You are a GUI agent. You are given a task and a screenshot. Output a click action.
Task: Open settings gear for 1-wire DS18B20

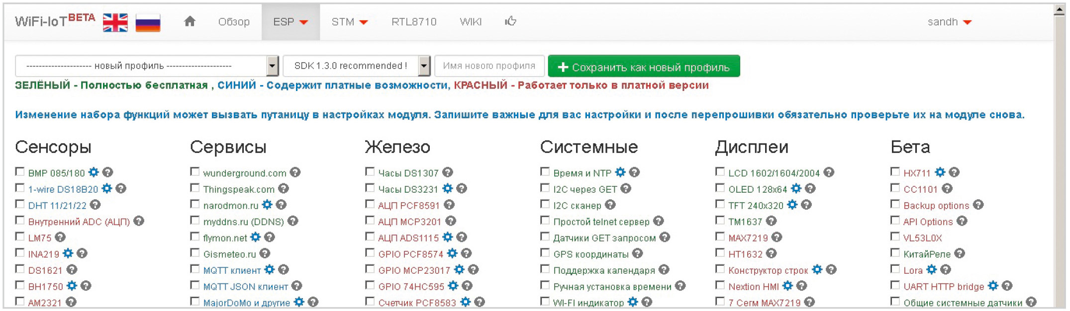click(107, 189)
